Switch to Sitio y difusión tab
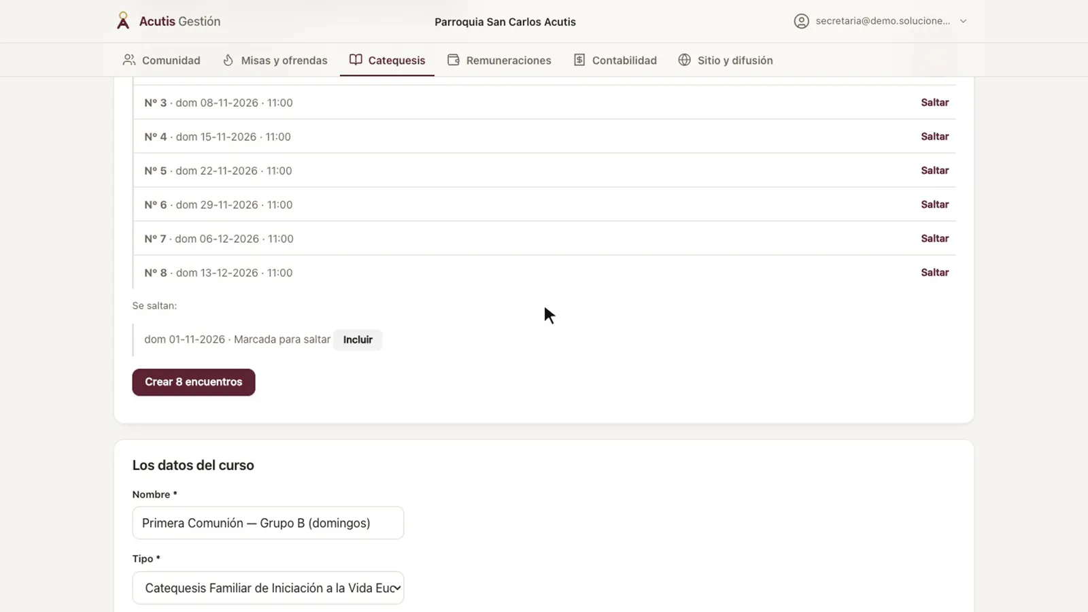Image resolution: width=1088 pixels, height=612 pixels. point(726,60)
